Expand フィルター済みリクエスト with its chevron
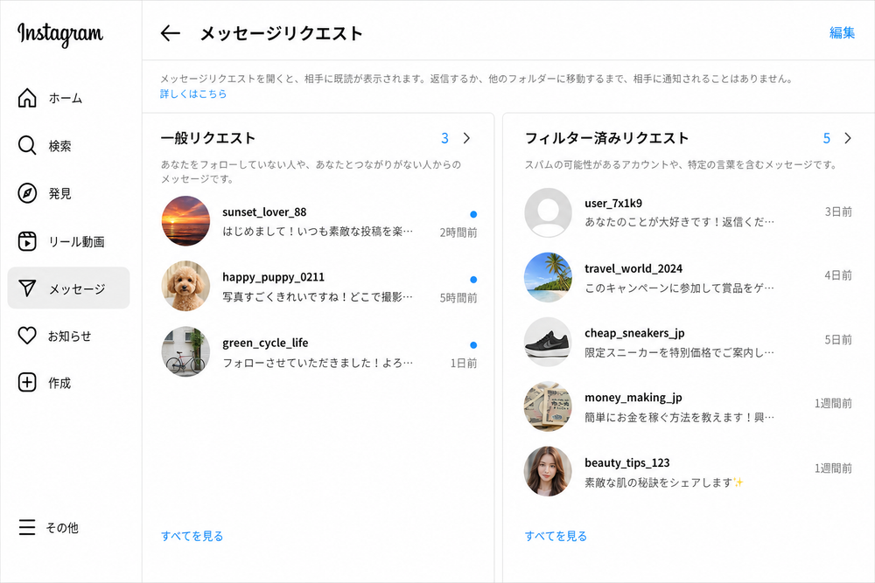 click(x=848, y=138)
